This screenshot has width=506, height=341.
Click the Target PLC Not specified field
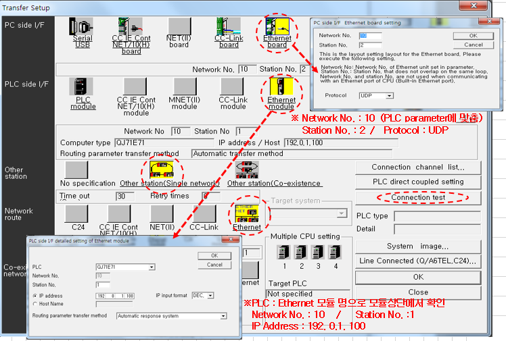click(308, 294)
